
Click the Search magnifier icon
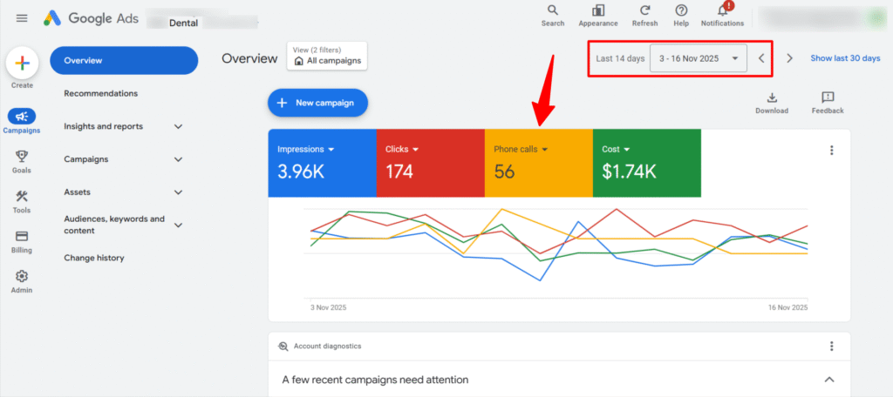click(x=552, y=10)
